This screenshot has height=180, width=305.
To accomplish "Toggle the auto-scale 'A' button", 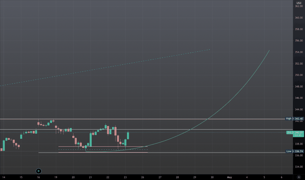I will click(299, 177).
